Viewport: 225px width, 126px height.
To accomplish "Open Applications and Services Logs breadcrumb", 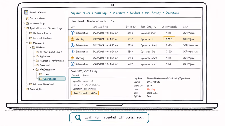I will click(89, 13).
